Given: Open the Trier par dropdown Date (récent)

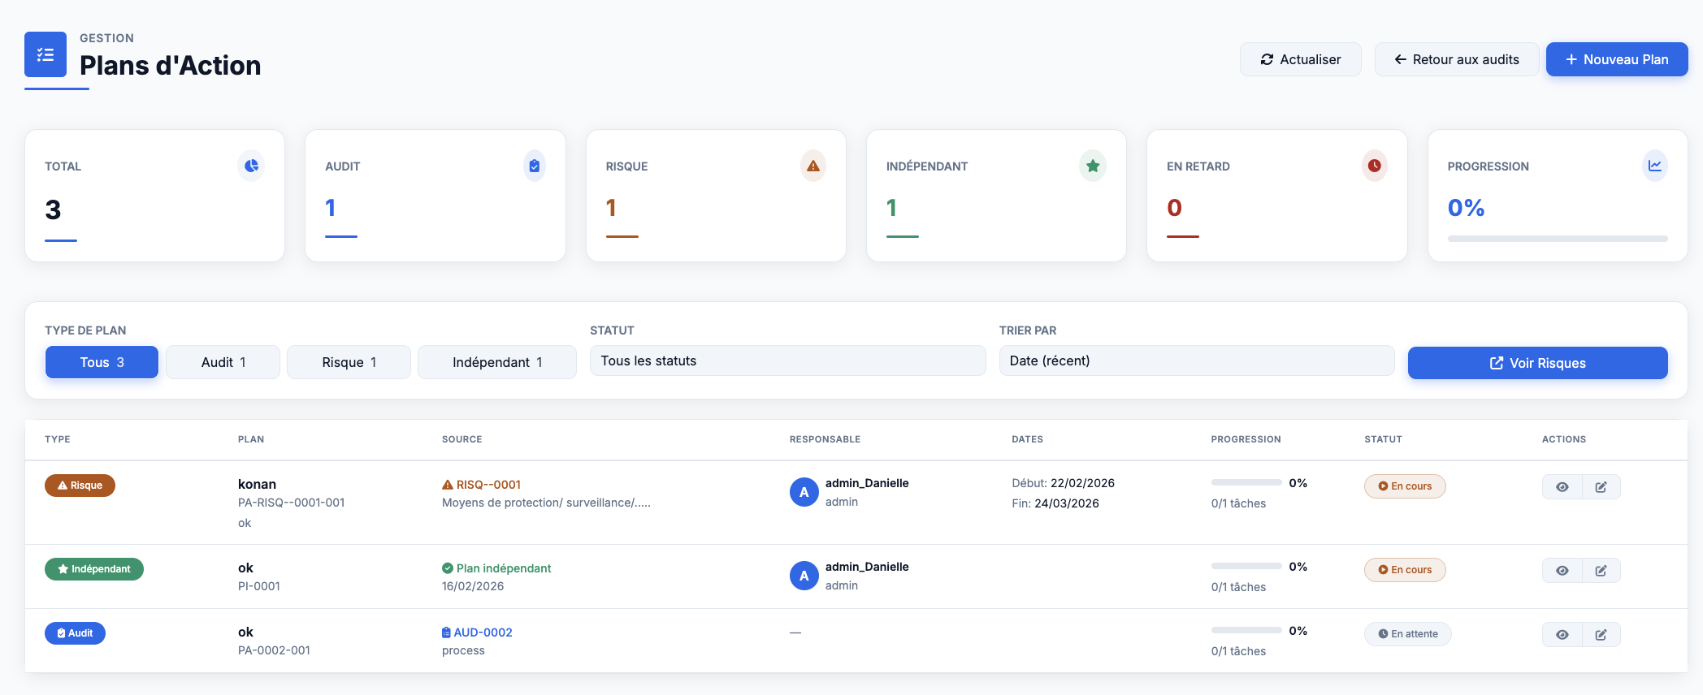Looking at the screenshot, I should [x=1196, y=361].
